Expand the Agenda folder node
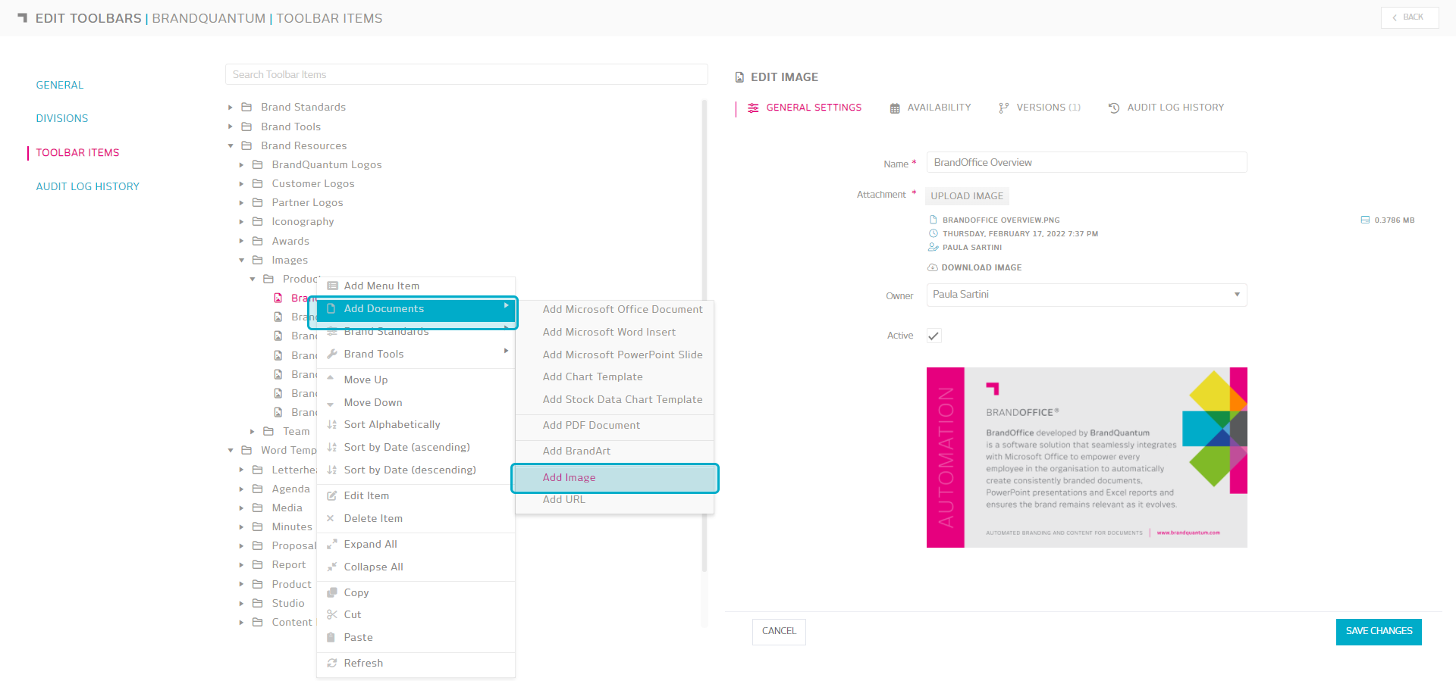 tap(241, 489)
